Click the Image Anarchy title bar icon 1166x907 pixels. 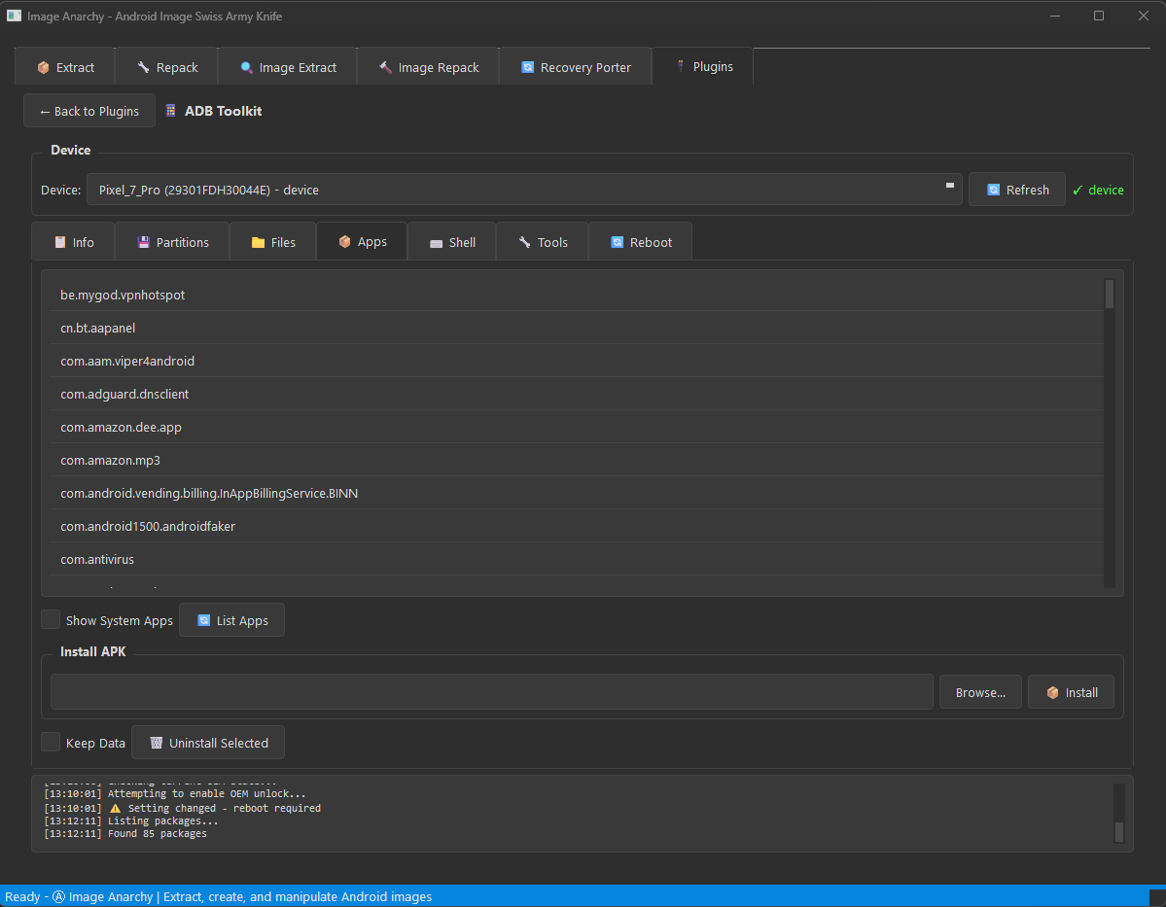pos(14,16)
